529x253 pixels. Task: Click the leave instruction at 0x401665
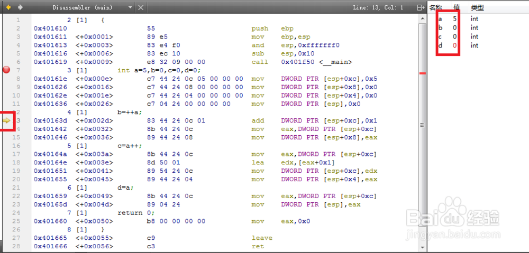coord(262,238)
